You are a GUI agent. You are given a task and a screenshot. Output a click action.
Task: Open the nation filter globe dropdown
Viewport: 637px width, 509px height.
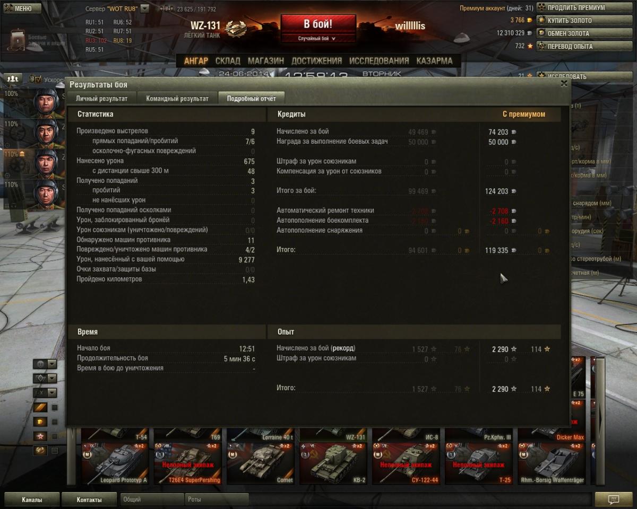[45, 364]
